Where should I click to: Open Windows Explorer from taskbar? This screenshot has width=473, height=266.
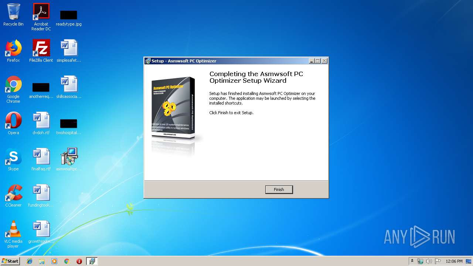click(x=42, y=261)
